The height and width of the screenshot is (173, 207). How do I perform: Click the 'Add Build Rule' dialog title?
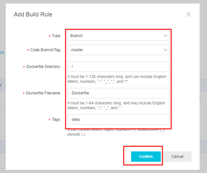(x=33, y=14)
